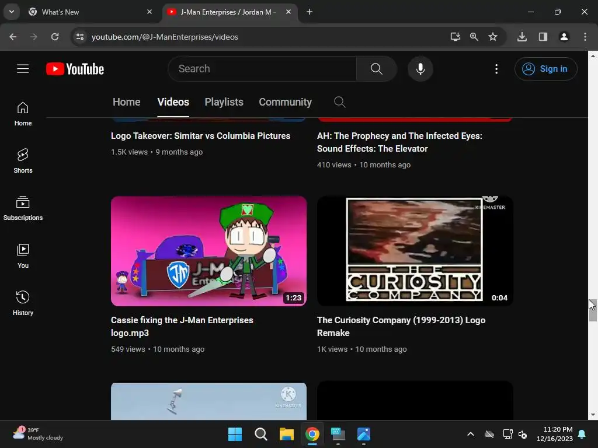Start voice search with microphone icon

coord(420,69)
